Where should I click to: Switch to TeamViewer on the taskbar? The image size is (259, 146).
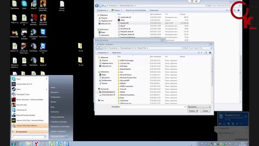point(68,144)
